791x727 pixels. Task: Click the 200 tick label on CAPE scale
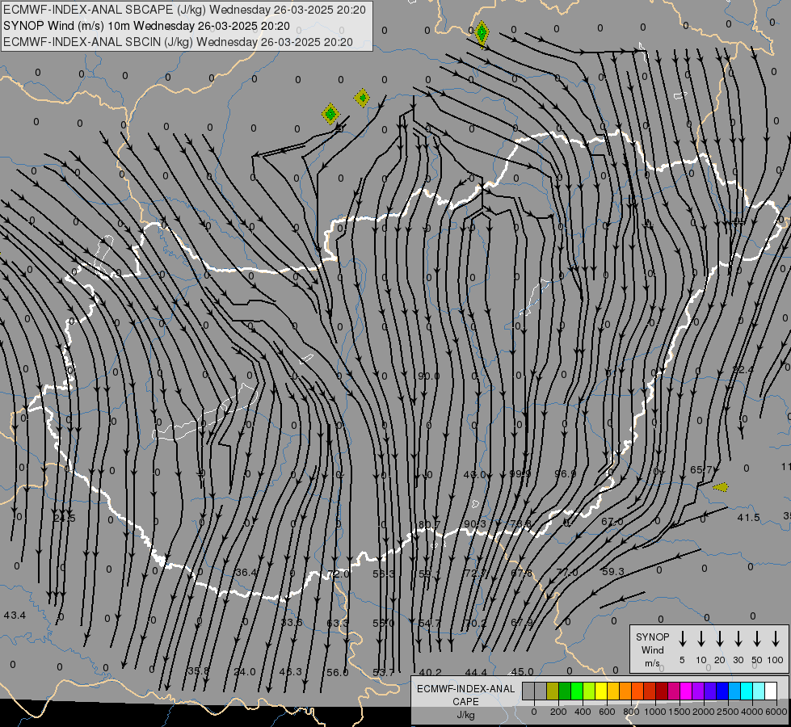coord(558,712)
